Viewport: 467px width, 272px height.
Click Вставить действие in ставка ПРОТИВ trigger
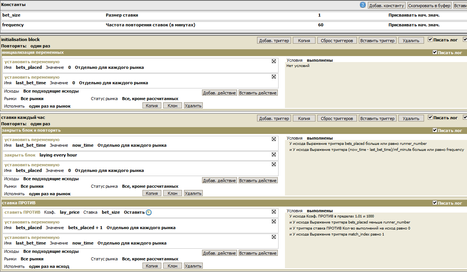(258, 253)
